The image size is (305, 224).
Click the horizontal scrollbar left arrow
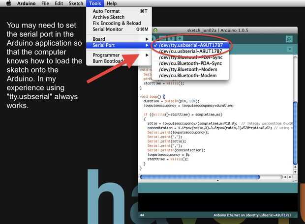[x=285, y=177]
